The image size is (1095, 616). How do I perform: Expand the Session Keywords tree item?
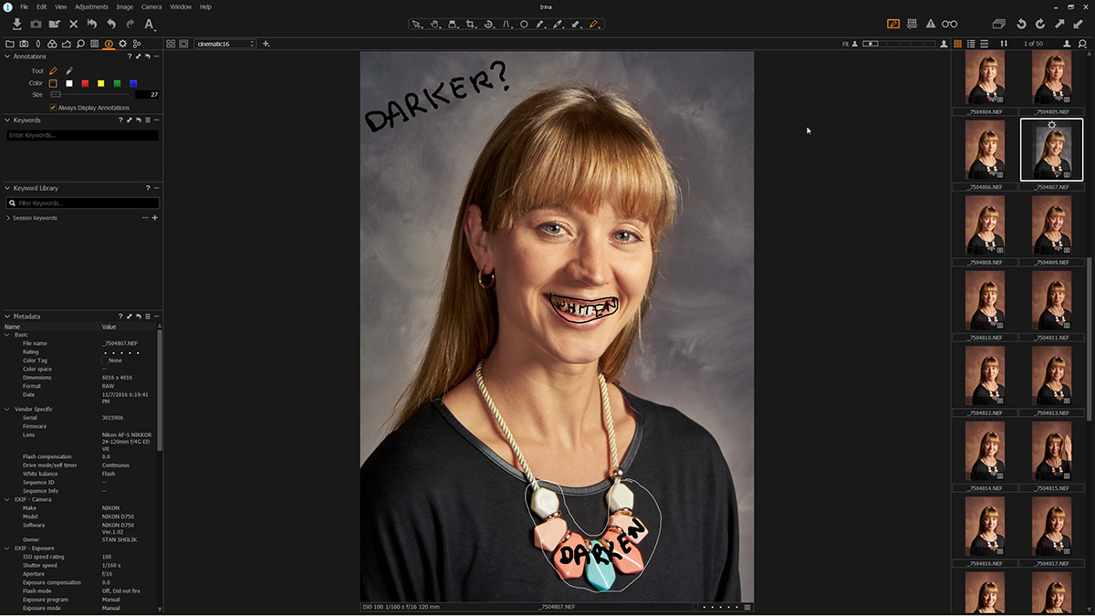pos(8,218)
